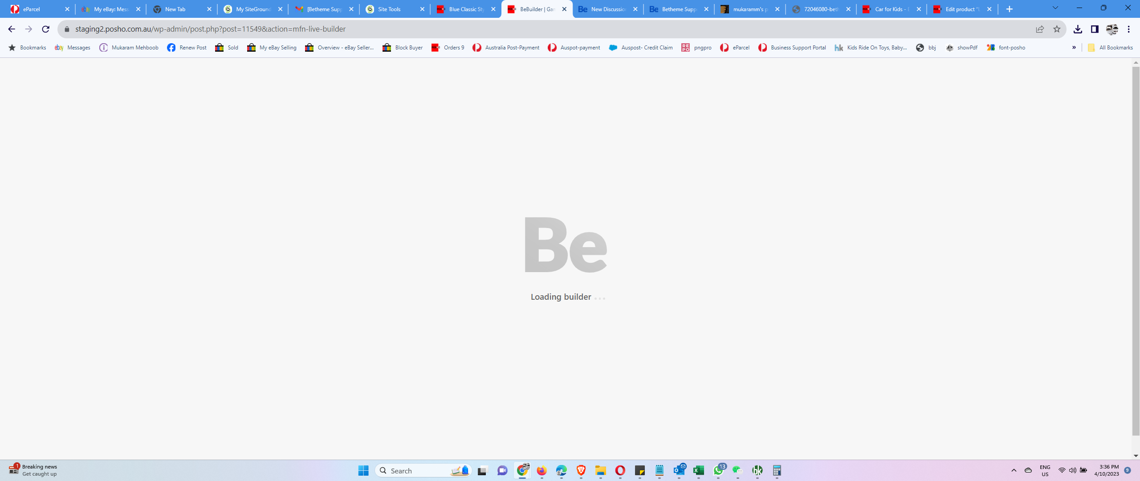Close the BeBuilder tab
This screenshot has height=481, width=1140.
click(564, 9)
